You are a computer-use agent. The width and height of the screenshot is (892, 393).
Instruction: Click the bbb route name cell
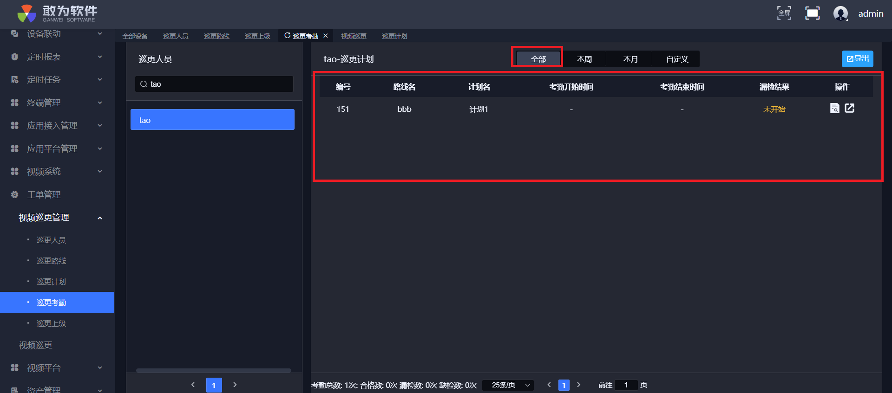click(x=404, y=109)
